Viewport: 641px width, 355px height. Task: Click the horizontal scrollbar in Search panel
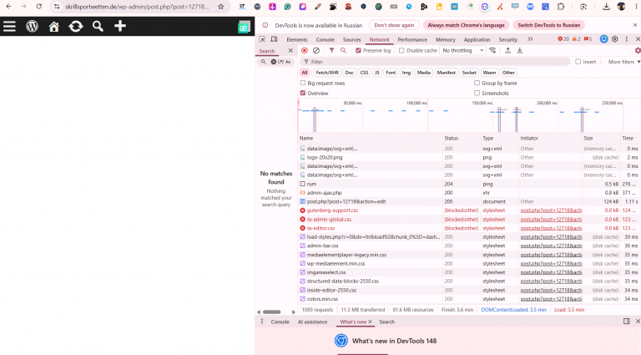click(271, 312)
